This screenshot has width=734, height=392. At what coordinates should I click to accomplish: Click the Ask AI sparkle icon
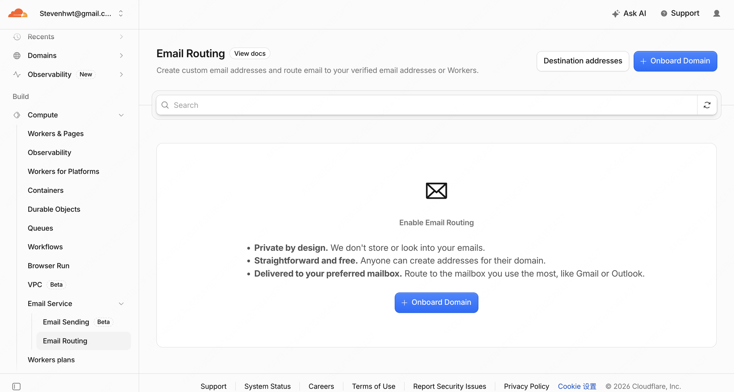pyautogui.click(x=616, y=14)
